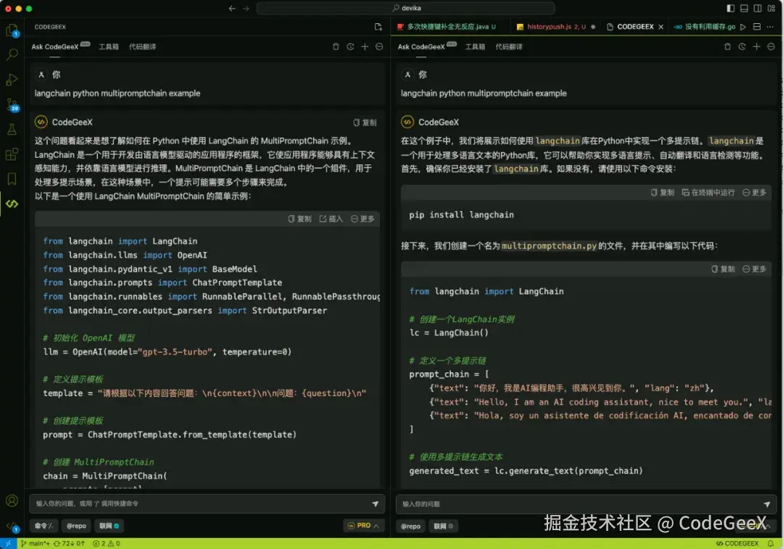783x549 pixels.
Task: Click the @repo button in the right panel
Action: (x=410, y=526)
